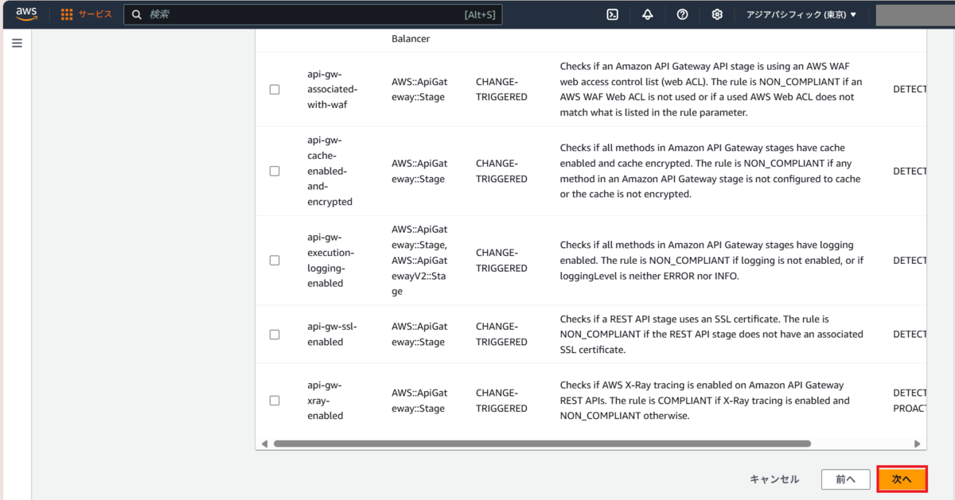Click the SSL certificate rule description

pos(711,334)
